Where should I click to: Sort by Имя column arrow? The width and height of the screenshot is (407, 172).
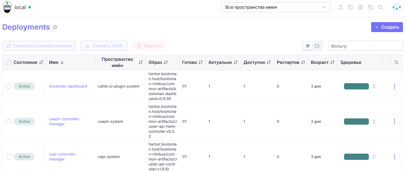coord(62,62)
